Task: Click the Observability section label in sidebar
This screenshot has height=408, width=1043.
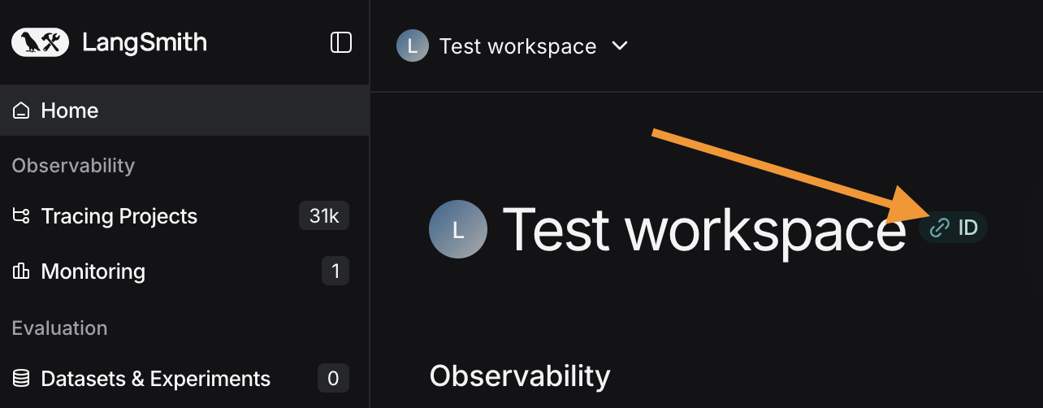Action: point(73,166)
